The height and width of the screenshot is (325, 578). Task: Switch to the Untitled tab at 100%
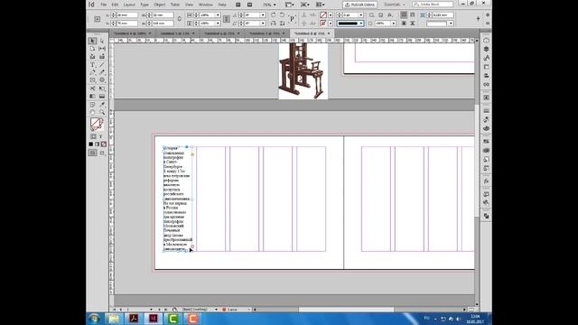click(x=131, y=33)
